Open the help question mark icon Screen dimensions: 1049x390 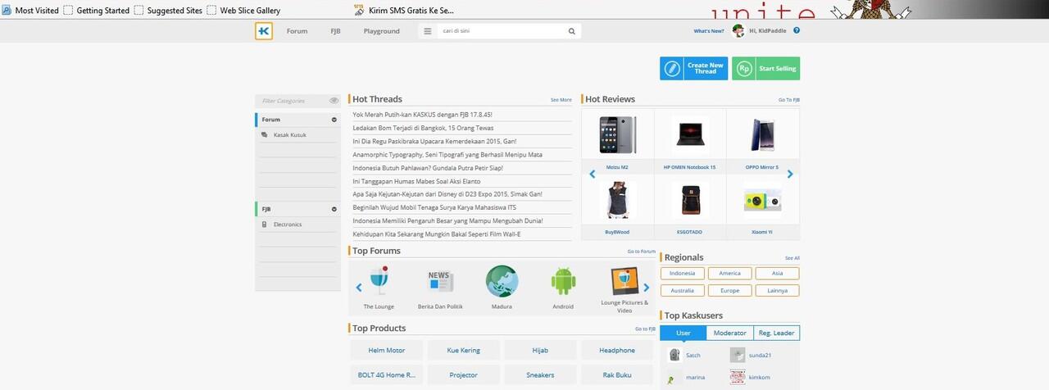click(x=797, y=30)
